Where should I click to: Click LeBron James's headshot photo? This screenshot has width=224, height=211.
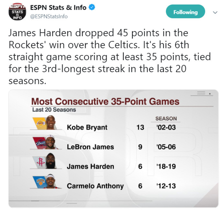(51, 142)
